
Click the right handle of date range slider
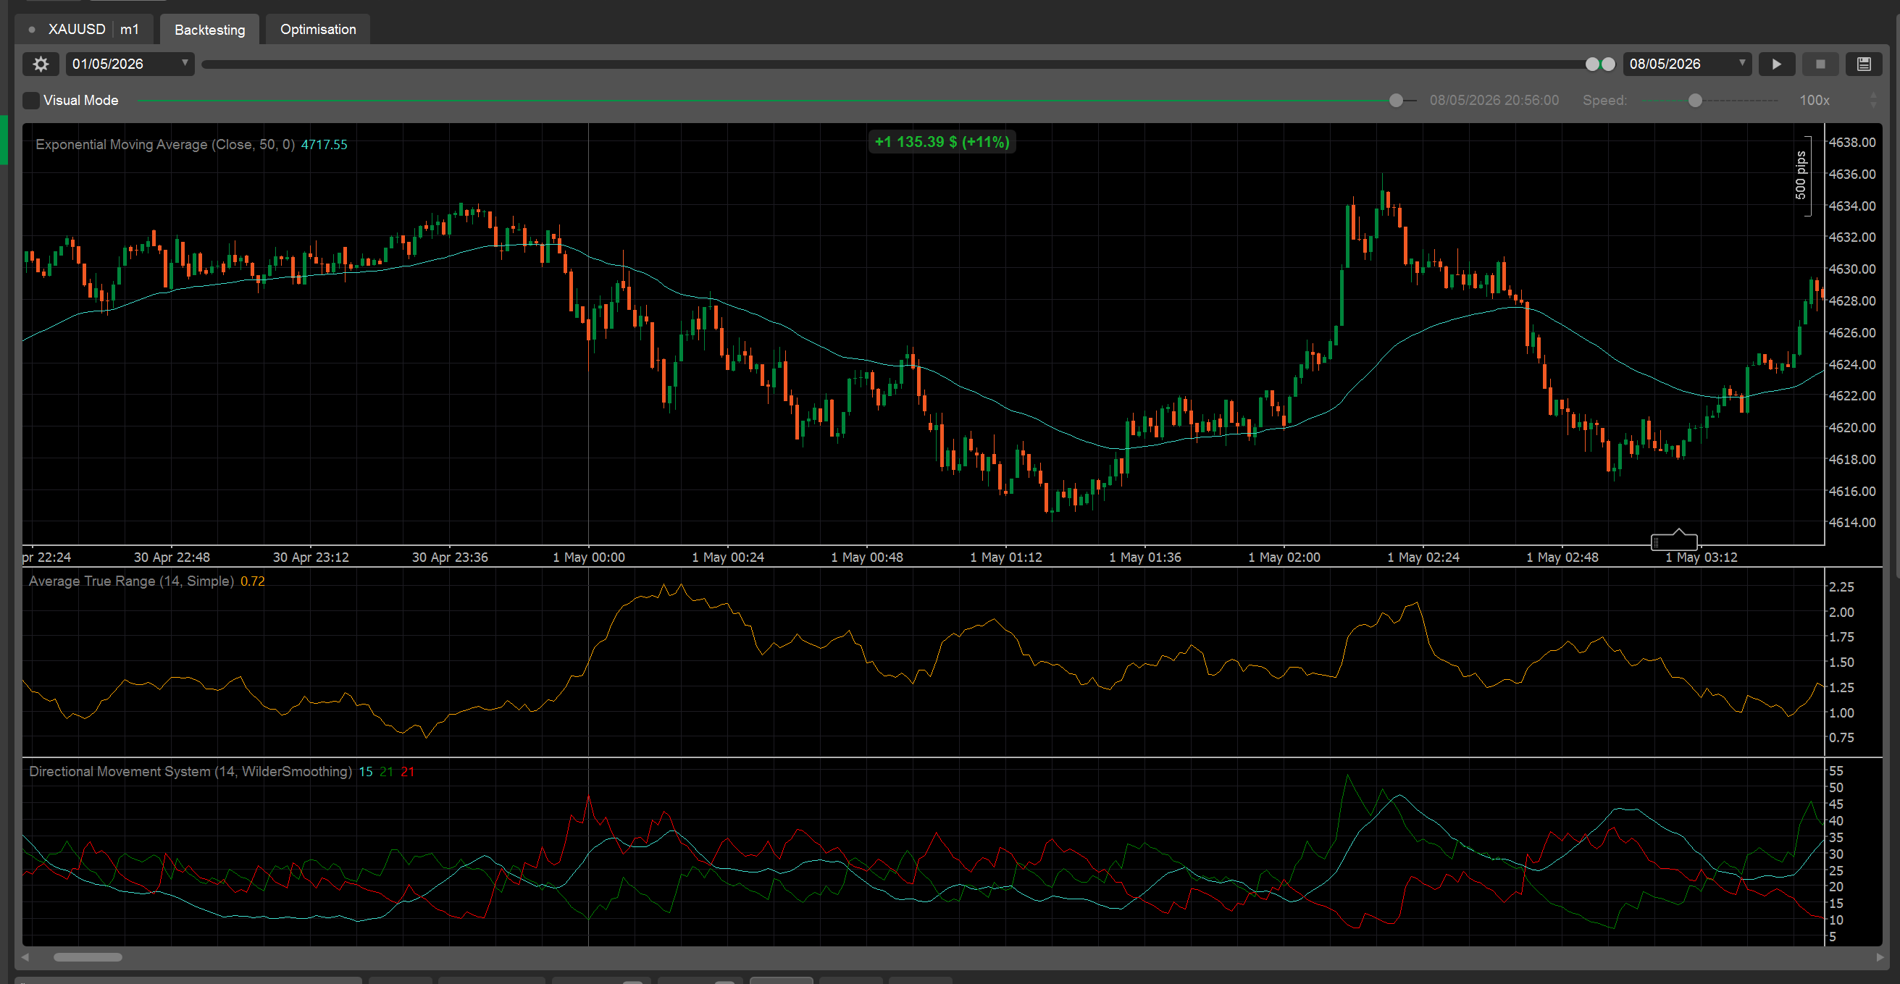[1609, 64]
